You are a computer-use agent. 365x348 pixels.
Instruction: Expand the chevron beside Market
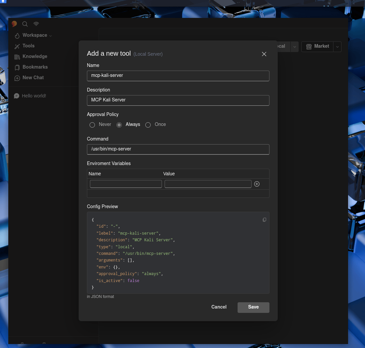[337, 47]
